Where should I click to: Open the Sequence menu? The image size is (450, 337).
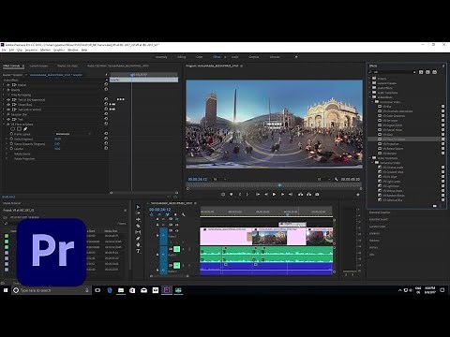pos(31,50)
